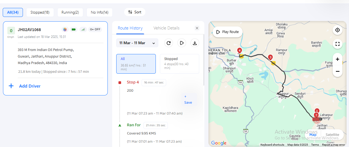Zoom in on the map

[338, 59]
